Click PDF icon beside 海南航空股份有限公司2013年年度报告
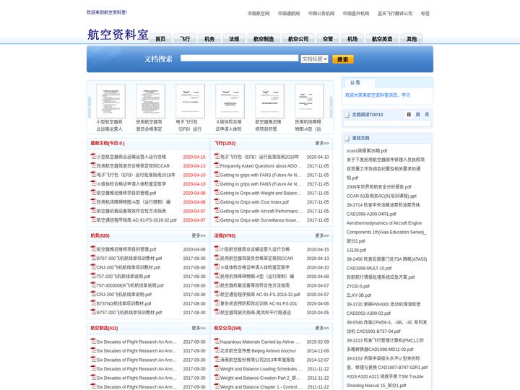Viewport: 520px width, 390px height. tap(217, 359)
